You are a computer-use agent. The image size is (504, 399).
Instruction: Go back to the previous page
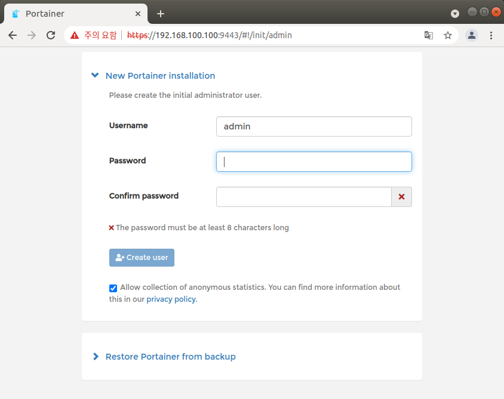coord(13,35)
